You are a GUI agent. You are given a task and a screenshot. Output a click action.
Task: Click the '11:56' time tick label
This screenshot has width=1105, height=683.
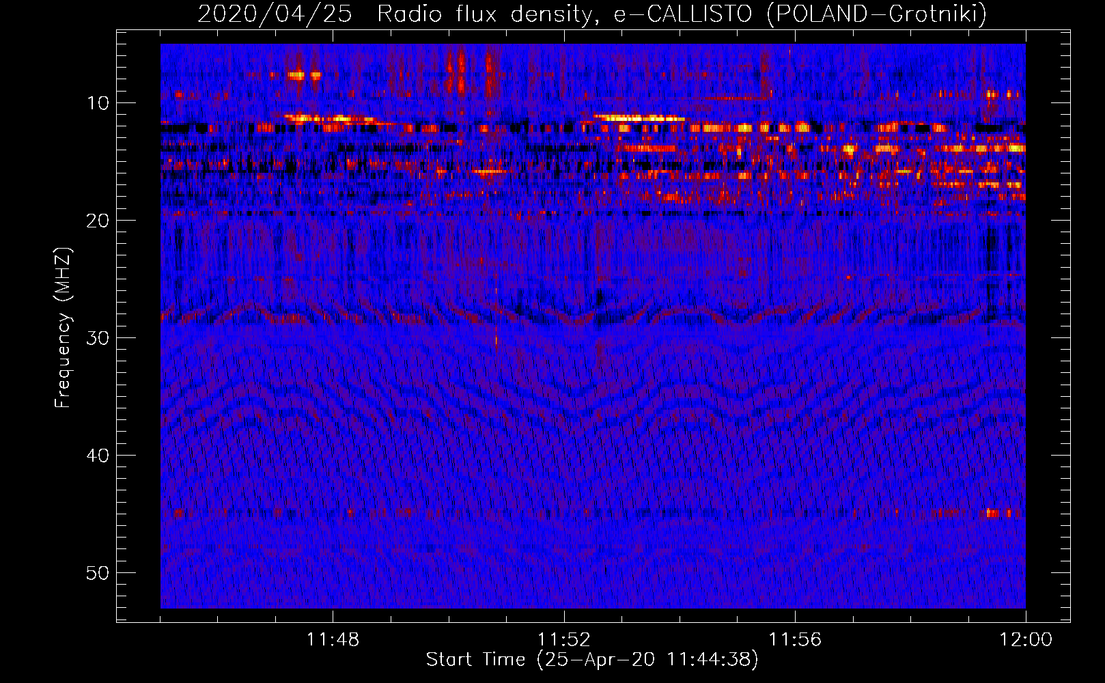[795, 640]
